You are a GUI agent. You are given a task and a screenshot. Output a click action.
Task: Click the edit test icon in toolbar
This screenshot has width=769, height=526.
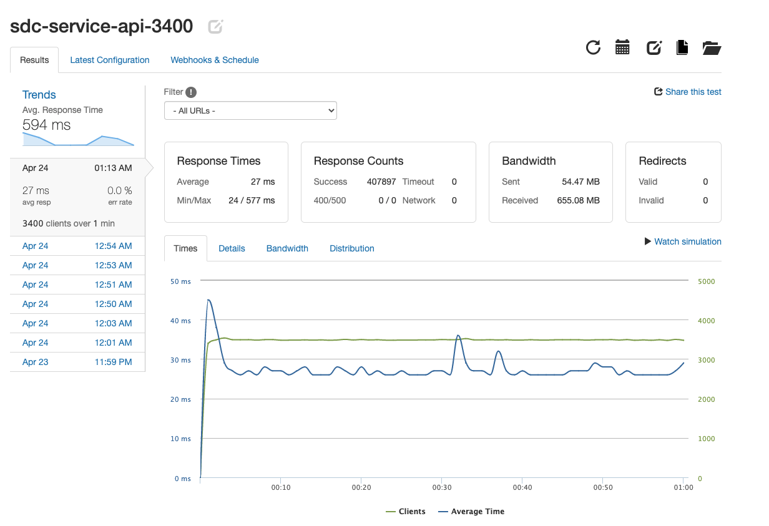[x=654, y=47]
